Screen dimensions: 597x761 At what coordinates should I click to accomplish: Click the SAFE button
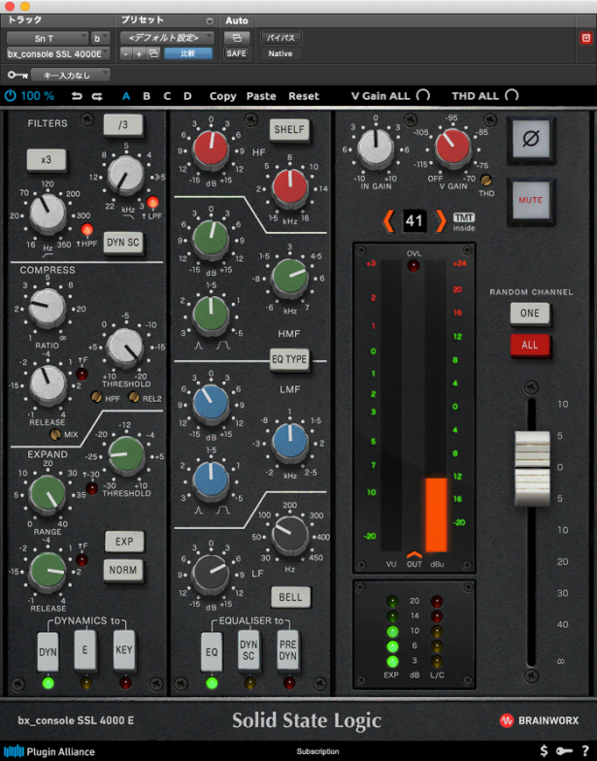point(237,53)
